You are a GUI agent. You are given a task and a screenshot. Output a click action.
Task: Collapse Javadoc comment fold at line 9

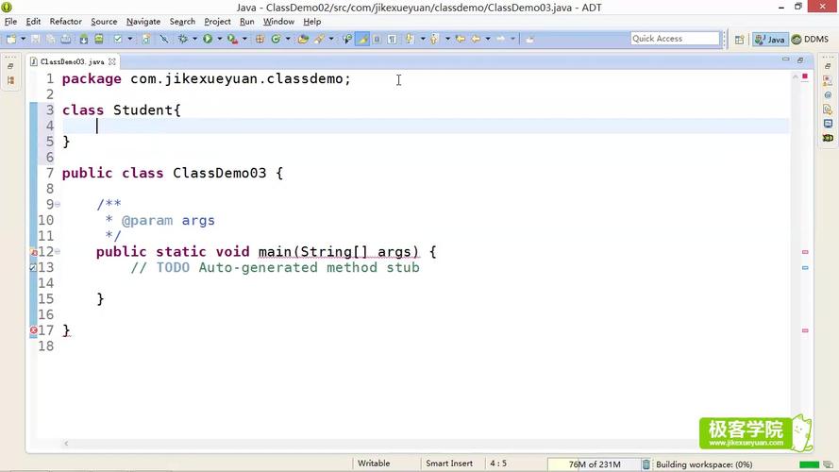tap(58, 205)
